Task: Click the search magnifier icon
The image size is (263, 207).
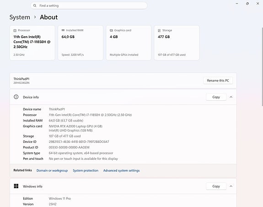Action: 35,5
